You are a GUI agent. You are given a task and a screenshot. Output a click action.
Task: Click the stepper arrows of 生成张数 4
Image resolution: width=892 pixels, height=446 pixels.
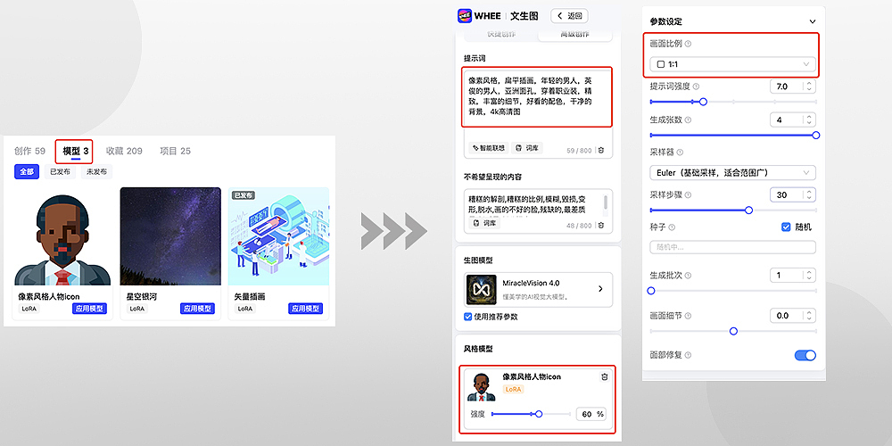click(x=810, y=120)
